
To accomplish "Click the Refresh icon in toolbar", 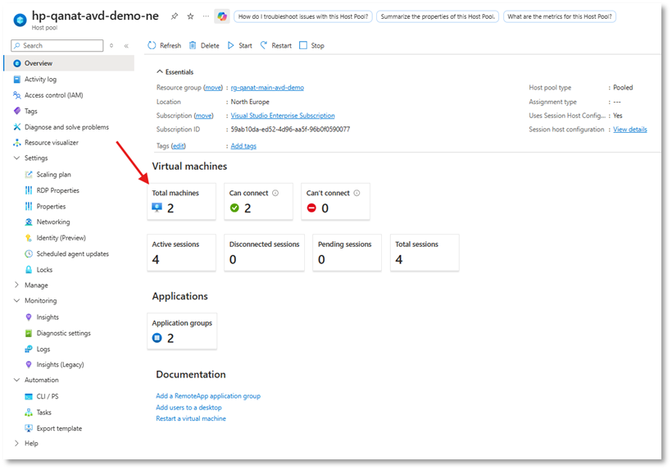I will (x=152, y=45).
